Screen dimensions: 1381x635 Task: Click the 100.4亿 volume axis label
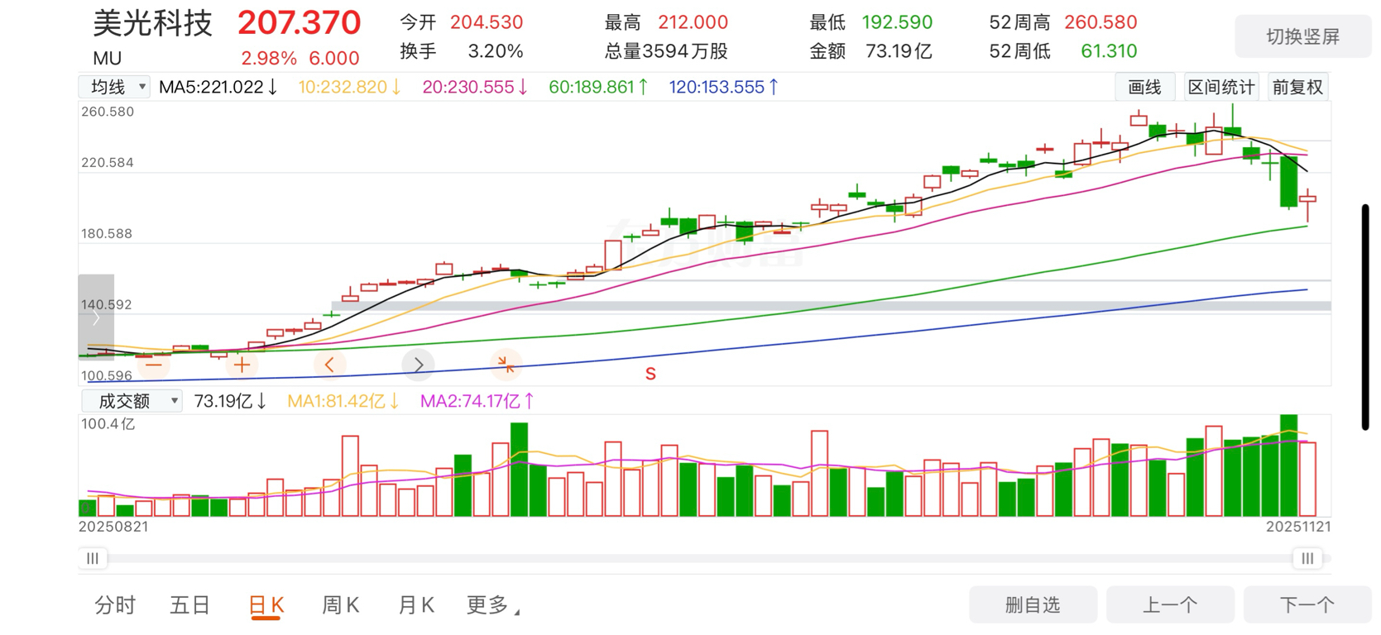tap(108, 424)
